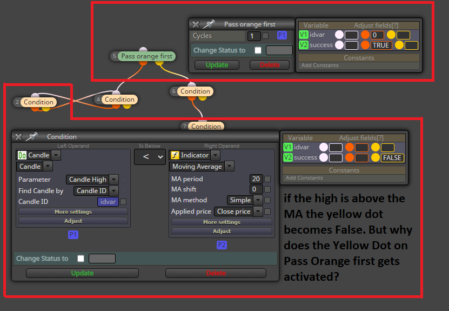449x311 pixels.
Task: Toggle checkbox beside Applied price
Action: (x=267, y=211)
